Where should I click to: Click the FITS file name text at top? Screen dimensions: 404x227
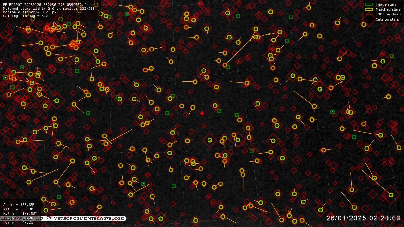[48, 5]
